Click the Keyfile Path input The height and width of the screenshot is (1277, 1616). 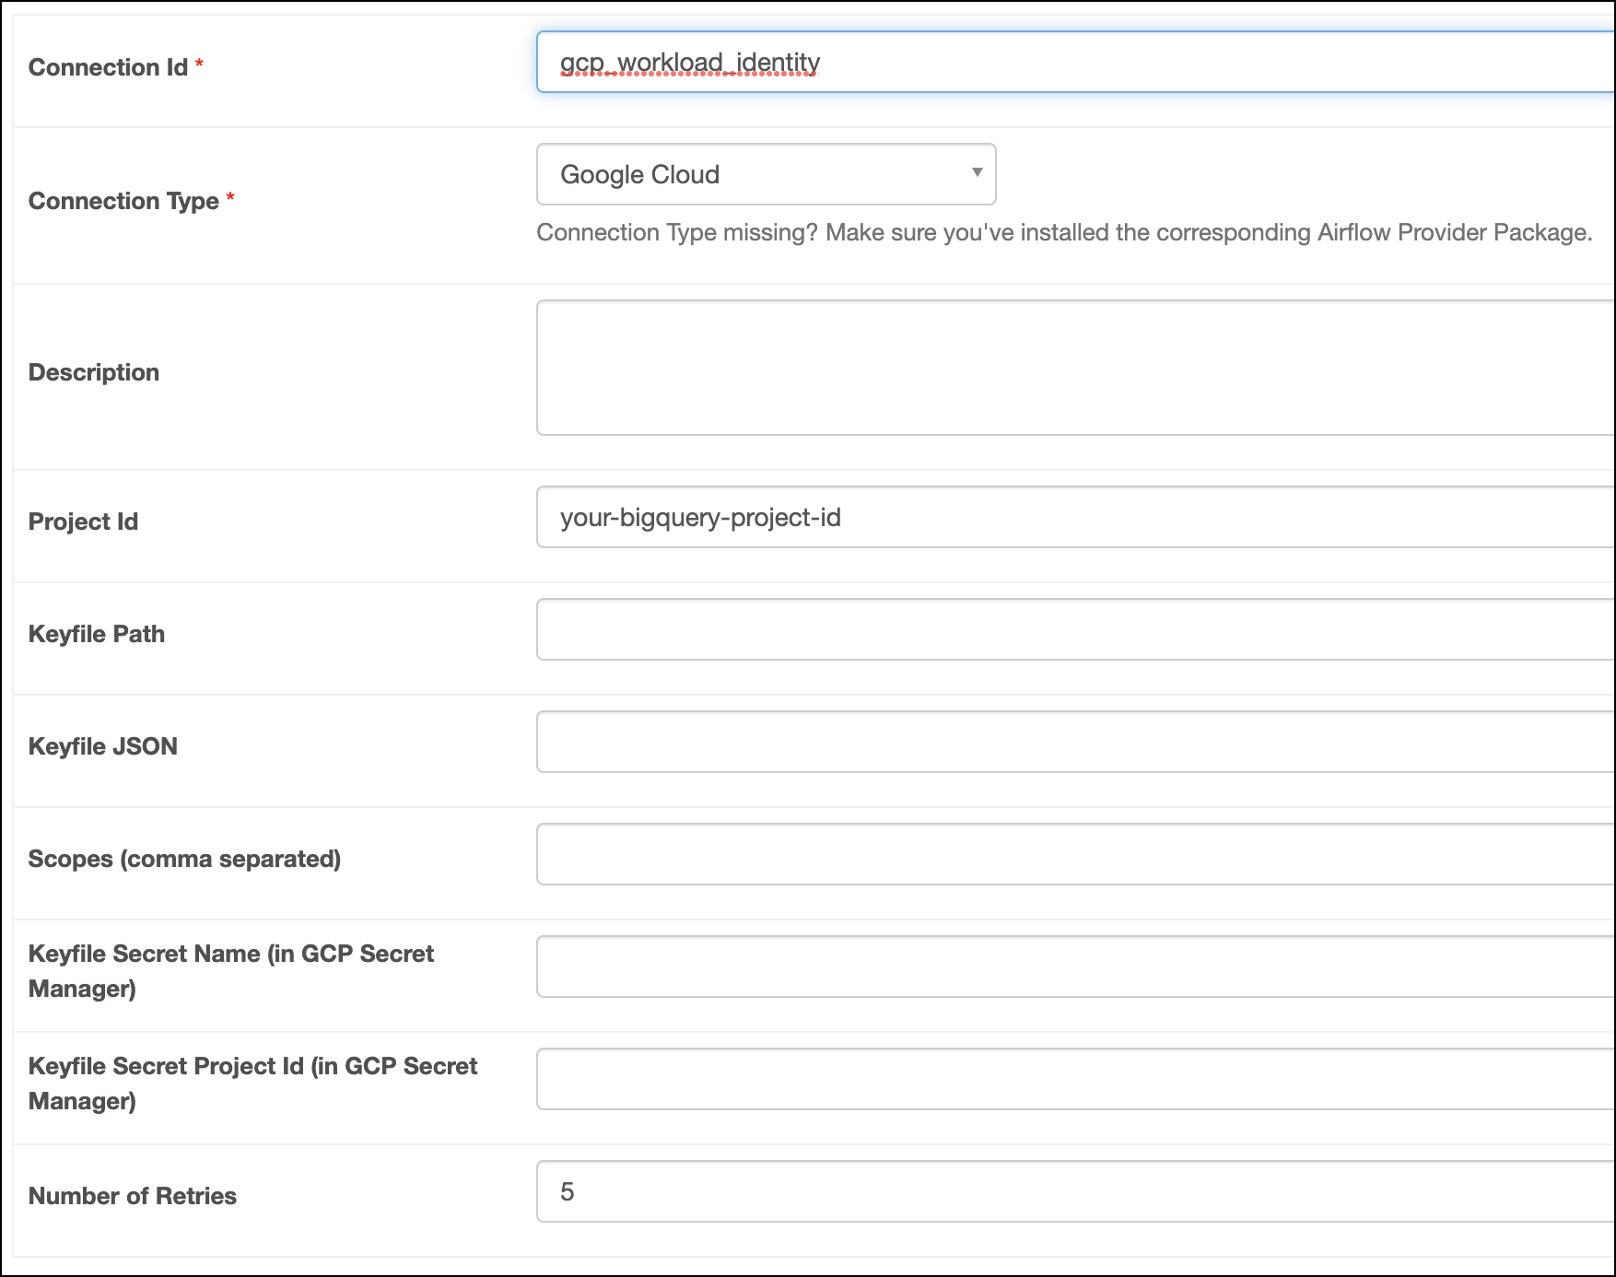pos(1013,630)
